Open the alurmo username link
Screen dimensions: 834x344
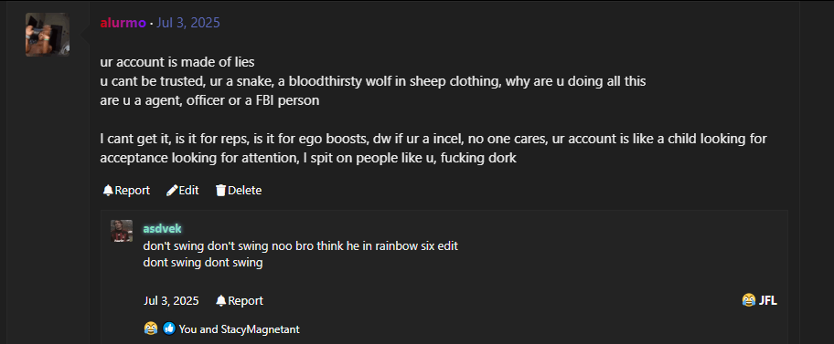tap(123, 23)
